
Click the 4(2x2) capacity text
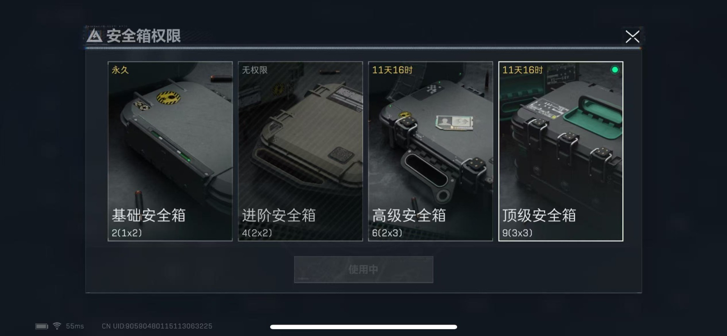click(x=257, y=233)
